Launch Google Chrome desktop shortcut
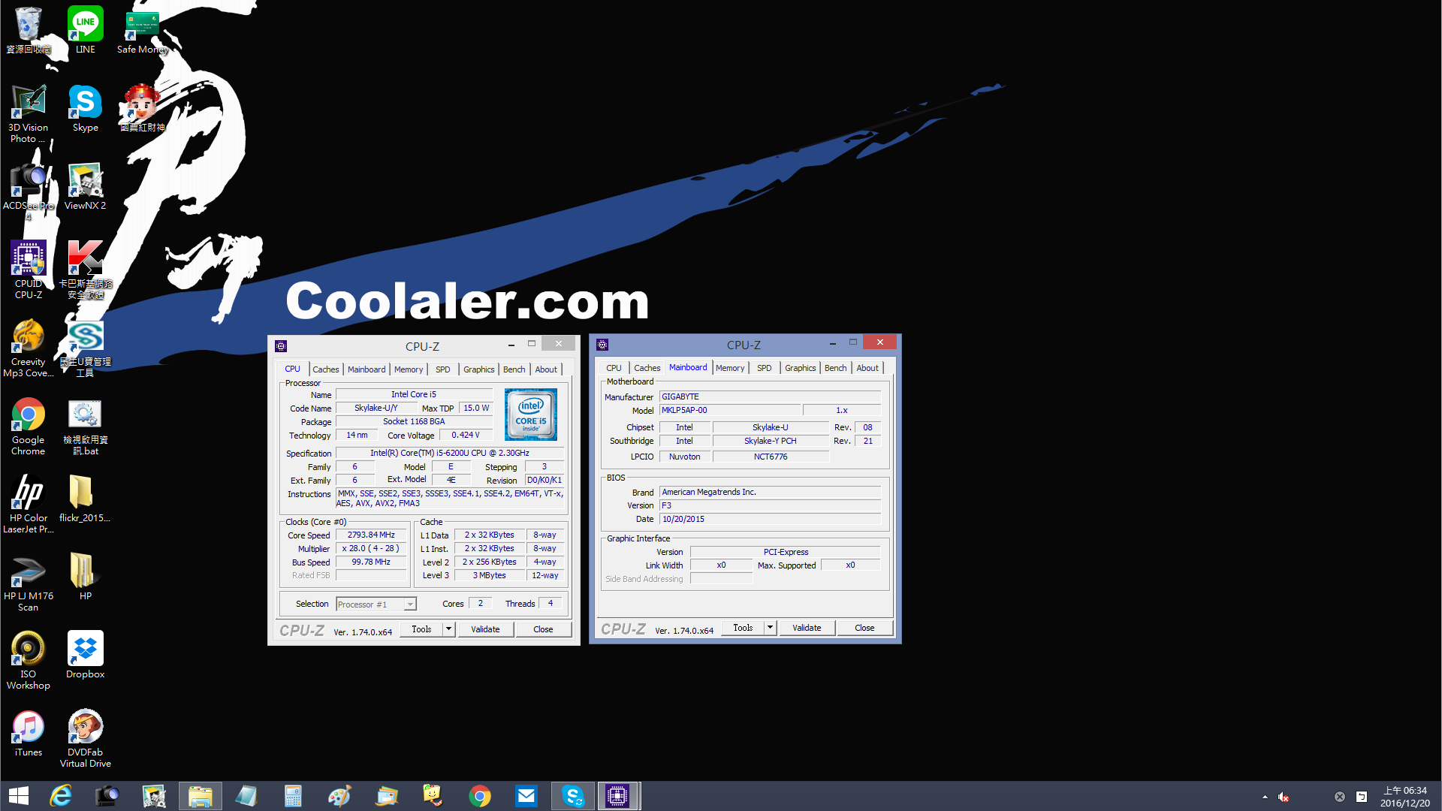 point(29,427)
